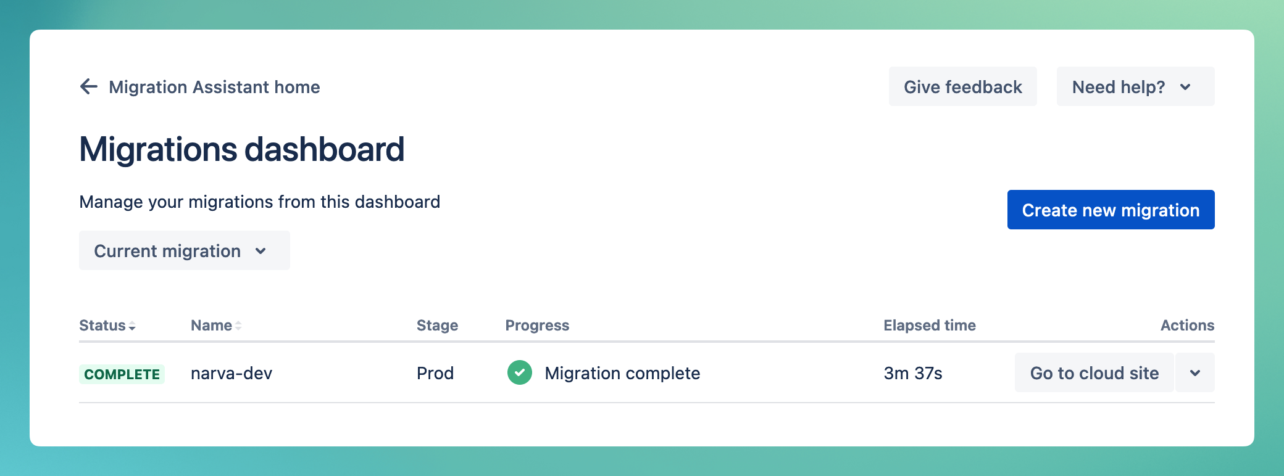This screenshot has width=1284, height=476.
Task: Select the narva-dev migration name
Action: pyautogui.click(x=231, y=373)
